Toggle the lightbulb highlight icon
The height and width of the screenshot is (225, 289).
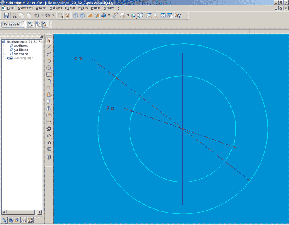[67, 15]
